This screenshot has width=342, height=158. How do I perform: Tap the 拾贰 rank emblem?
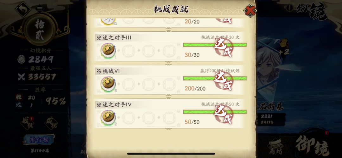point(40,29)
